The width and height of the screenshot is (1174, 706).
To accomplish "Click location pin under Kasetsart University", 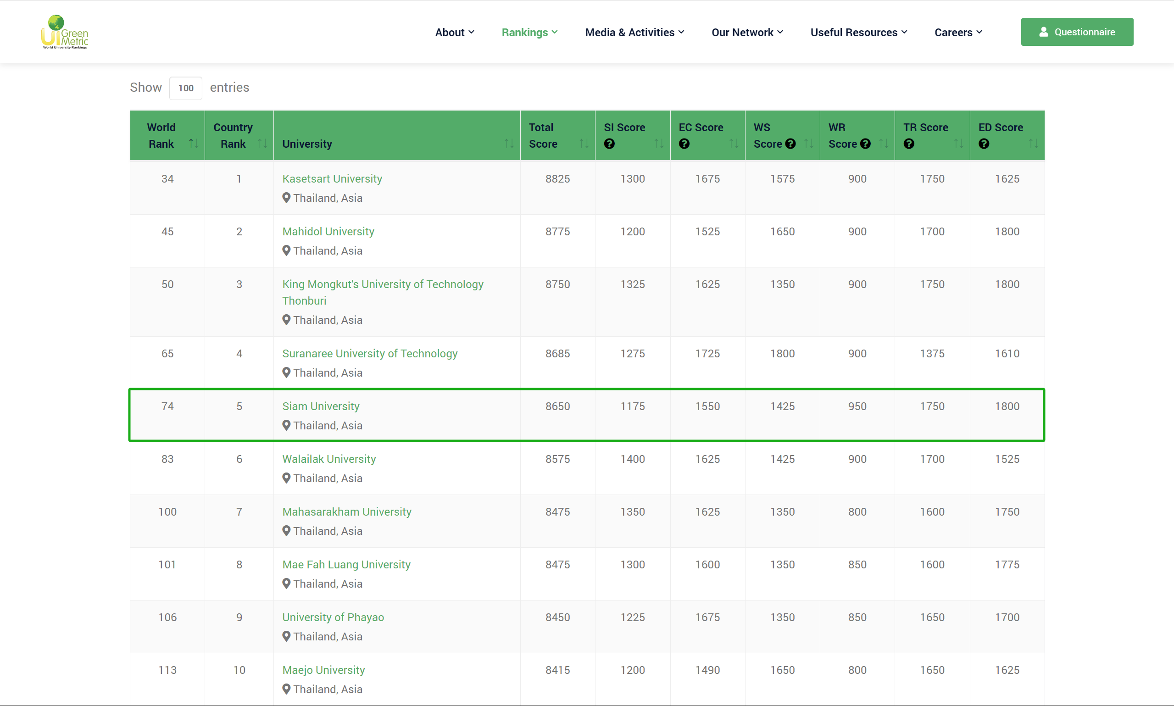I will (286, 198).
